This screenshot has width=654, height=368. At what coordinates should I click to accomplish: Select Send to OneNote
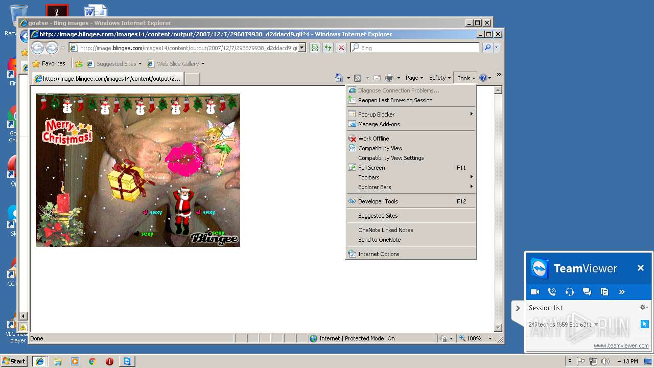(x=411, y=240)
